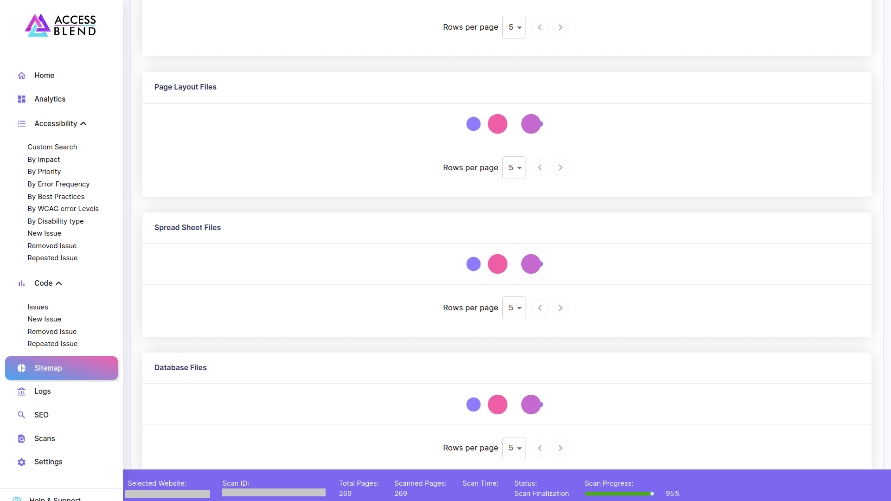Click the Access Blend logo
This screenshot has height=501, width=891.
61,25
